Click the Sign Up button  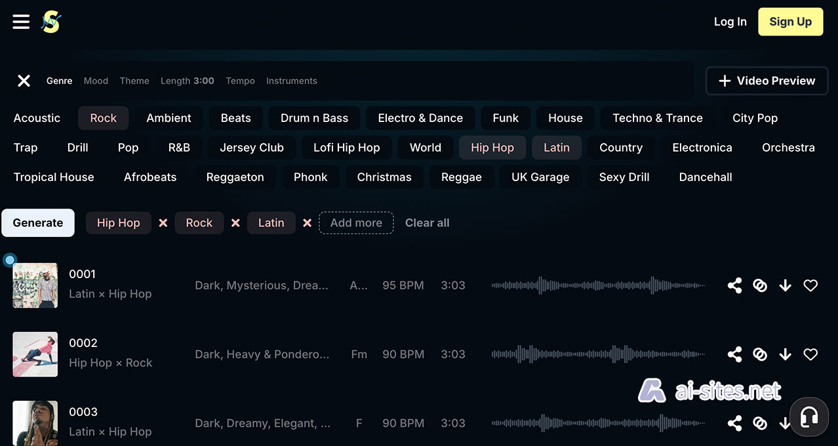click(x=790, y=22)
